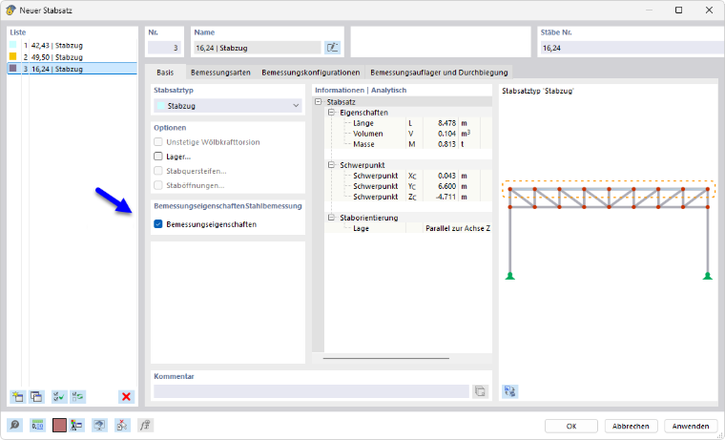The height and width of the screenshot is (440, 725).
Task: Switch to the Basis tab
Action: tap(165, 73)
